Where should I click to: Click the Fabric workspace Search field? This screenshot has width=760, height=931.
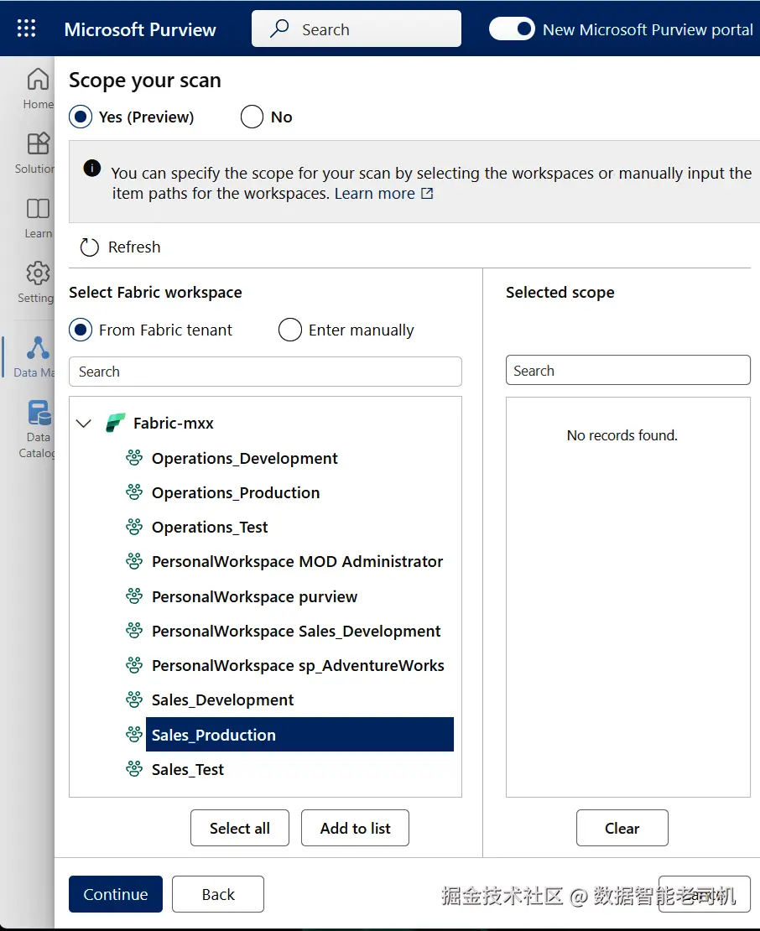tap(265, 372)
